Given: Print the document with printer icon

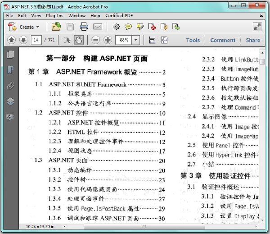Looking at the screenshot, I should click(x=84, y=27).
